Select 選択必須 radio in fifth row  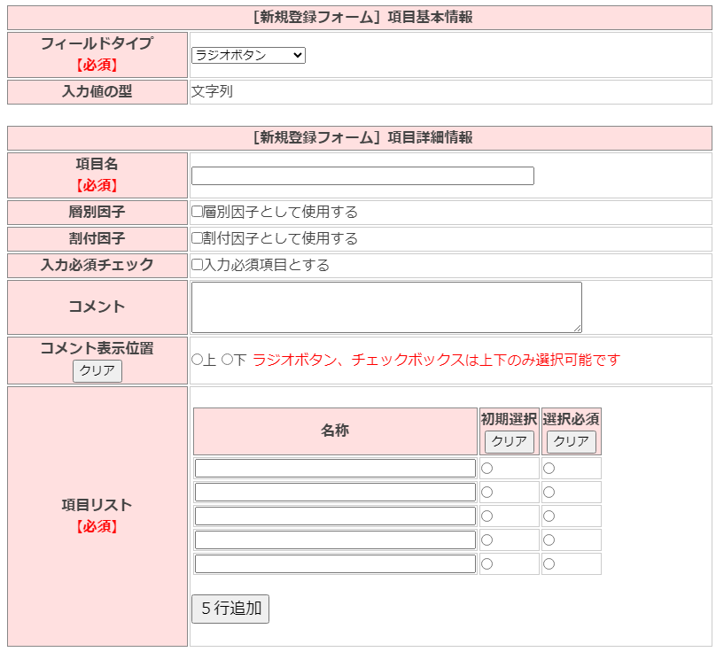click(x=549, y=564)
